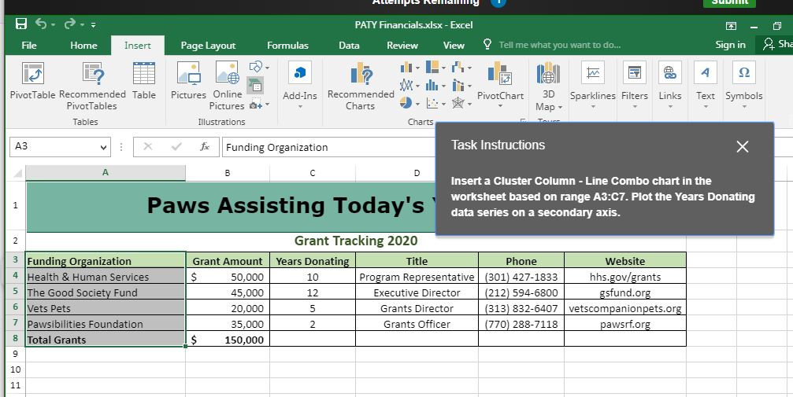Switch to the Formulas tab
Image resolution: width=793 pixels, height=397 pixels.
click(x=287, y=45)
